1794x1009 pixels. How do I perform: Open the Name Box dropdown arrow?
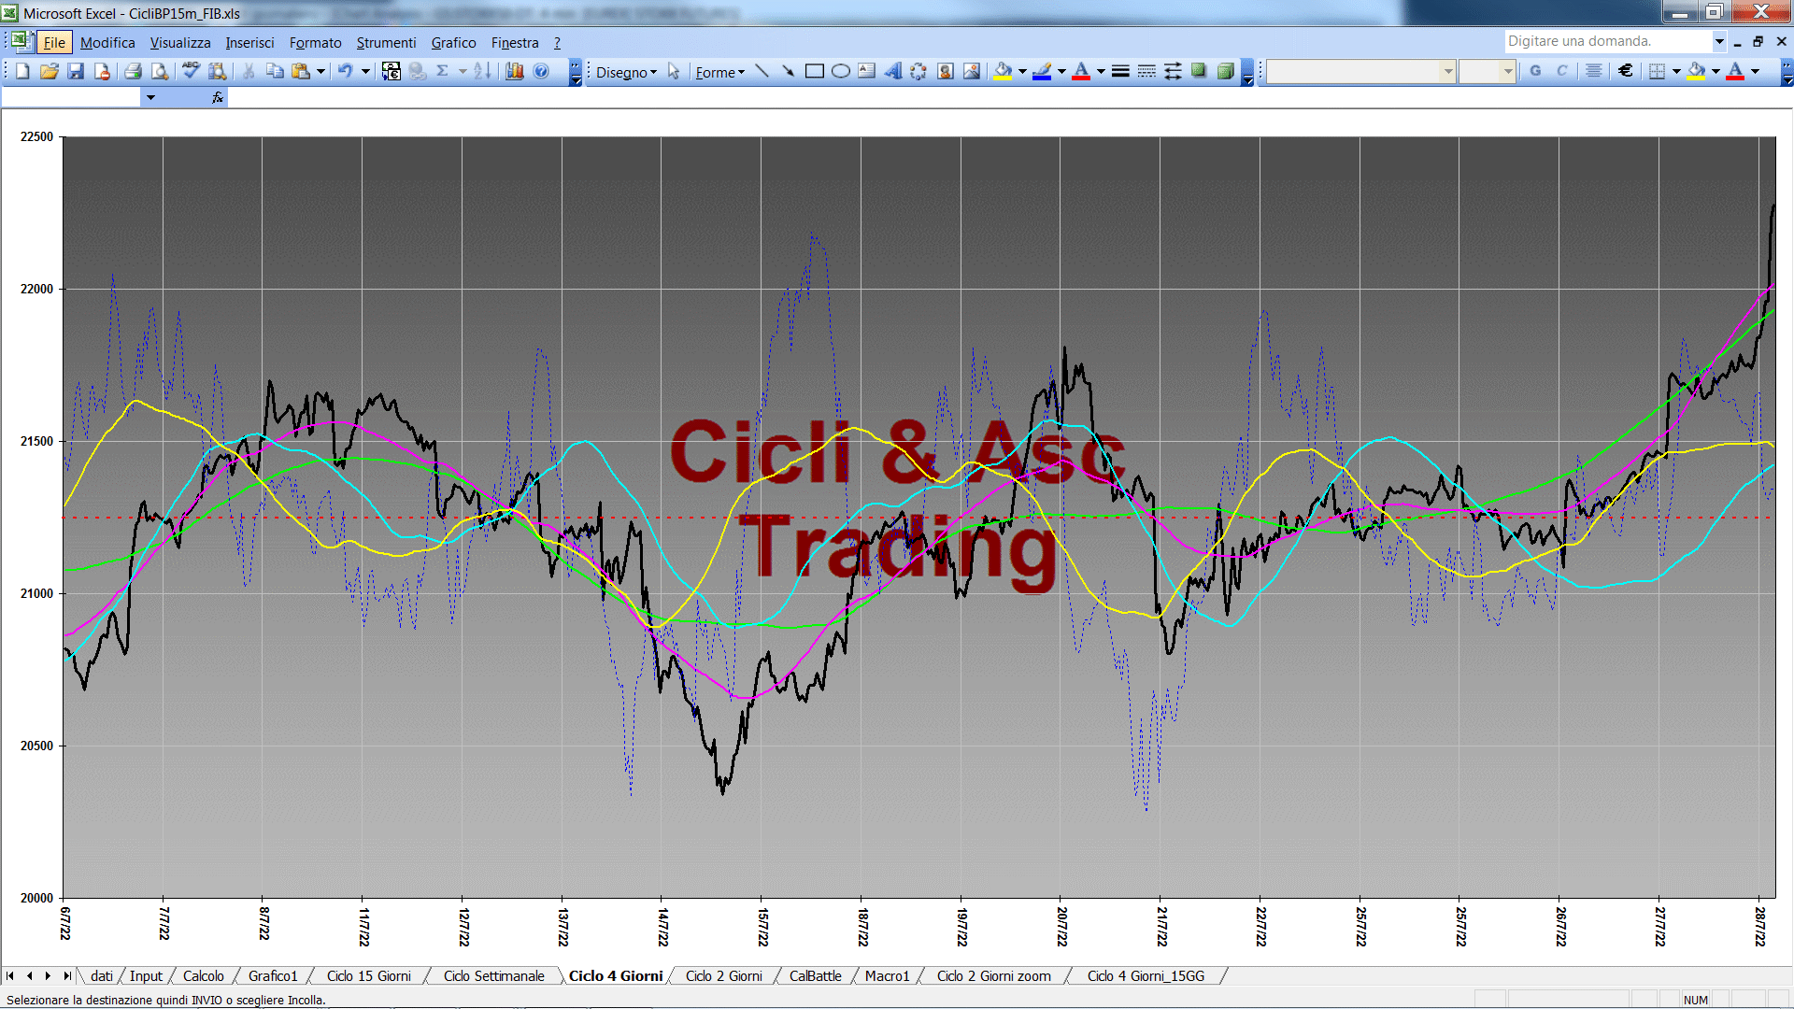click(150, 97)
